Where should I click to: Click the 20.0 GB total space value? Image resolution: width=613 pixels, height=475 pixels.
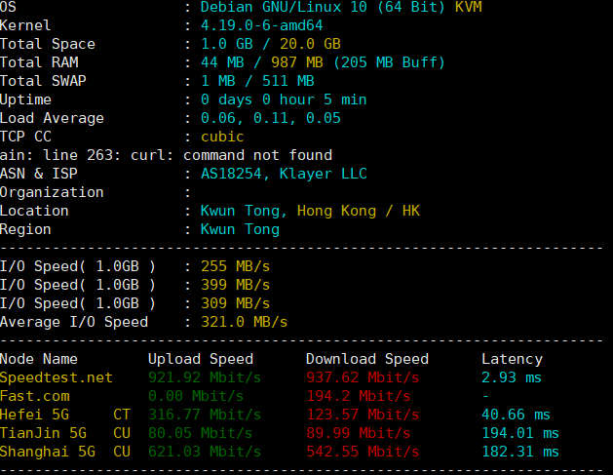point(310,44)
